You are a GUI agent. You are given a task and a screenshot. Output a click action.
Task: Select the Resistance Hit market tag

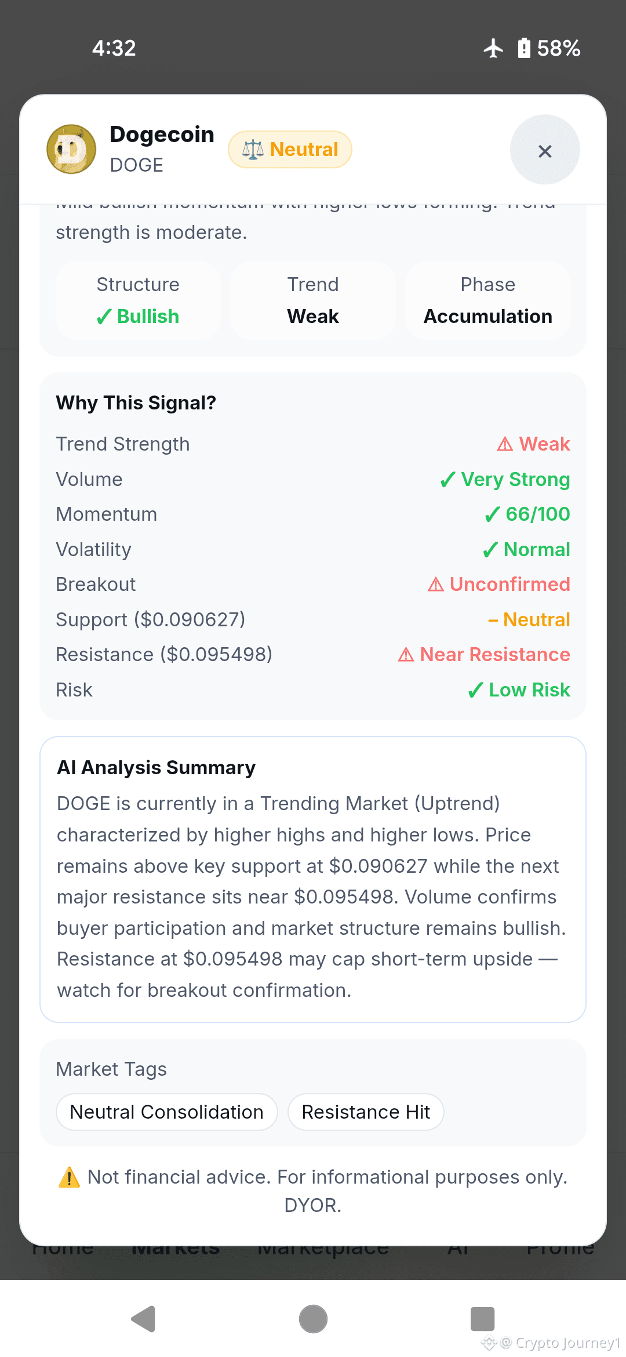pyautogui.click(x=366, y=1112)
